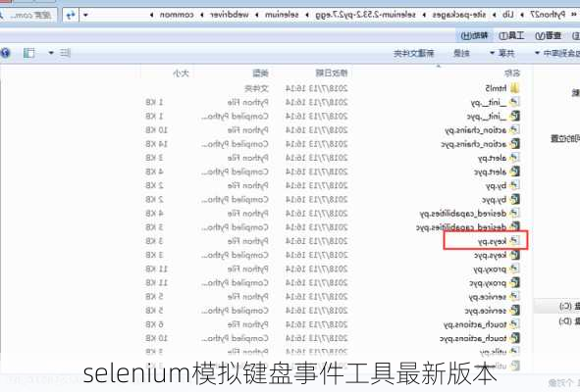Click the selenium breadcrumb segment
580x392 pixels.
[282, 15]
